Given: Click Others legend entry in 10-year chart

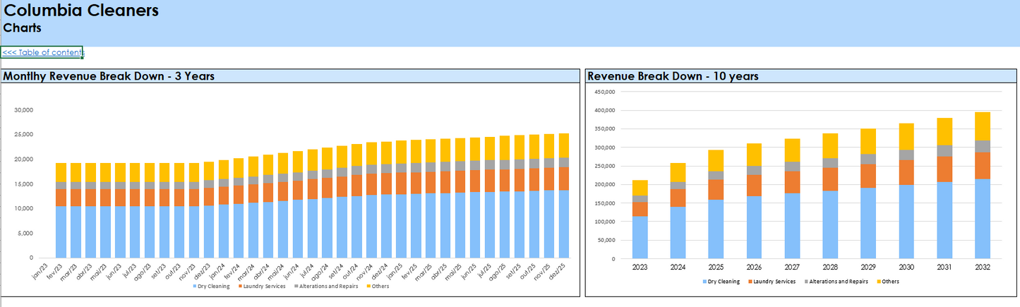Looking at the screenshot, I should (x=889, y=281).
